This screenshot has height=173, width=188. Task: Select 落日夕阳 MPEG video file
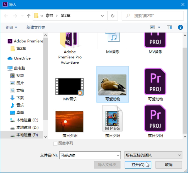point(113,122)
